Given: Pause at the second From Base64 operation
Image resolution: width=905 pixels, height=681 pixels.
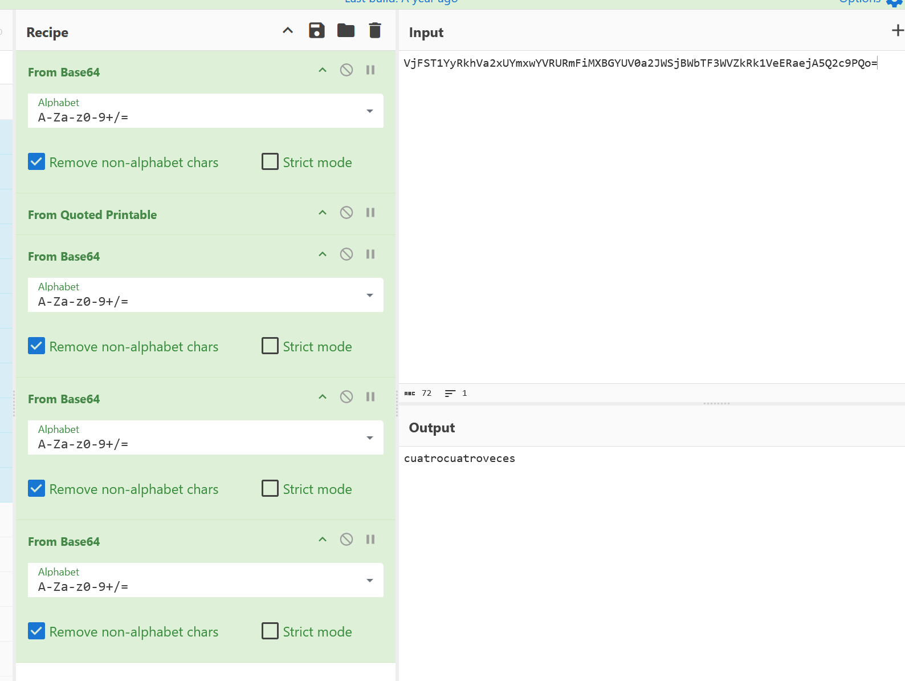Looking at the screenshot, I should click(370, 254).
